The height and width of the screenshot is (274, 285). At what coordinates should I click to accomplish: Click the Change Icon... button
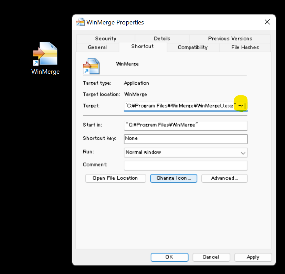click(x=173, y=178)
